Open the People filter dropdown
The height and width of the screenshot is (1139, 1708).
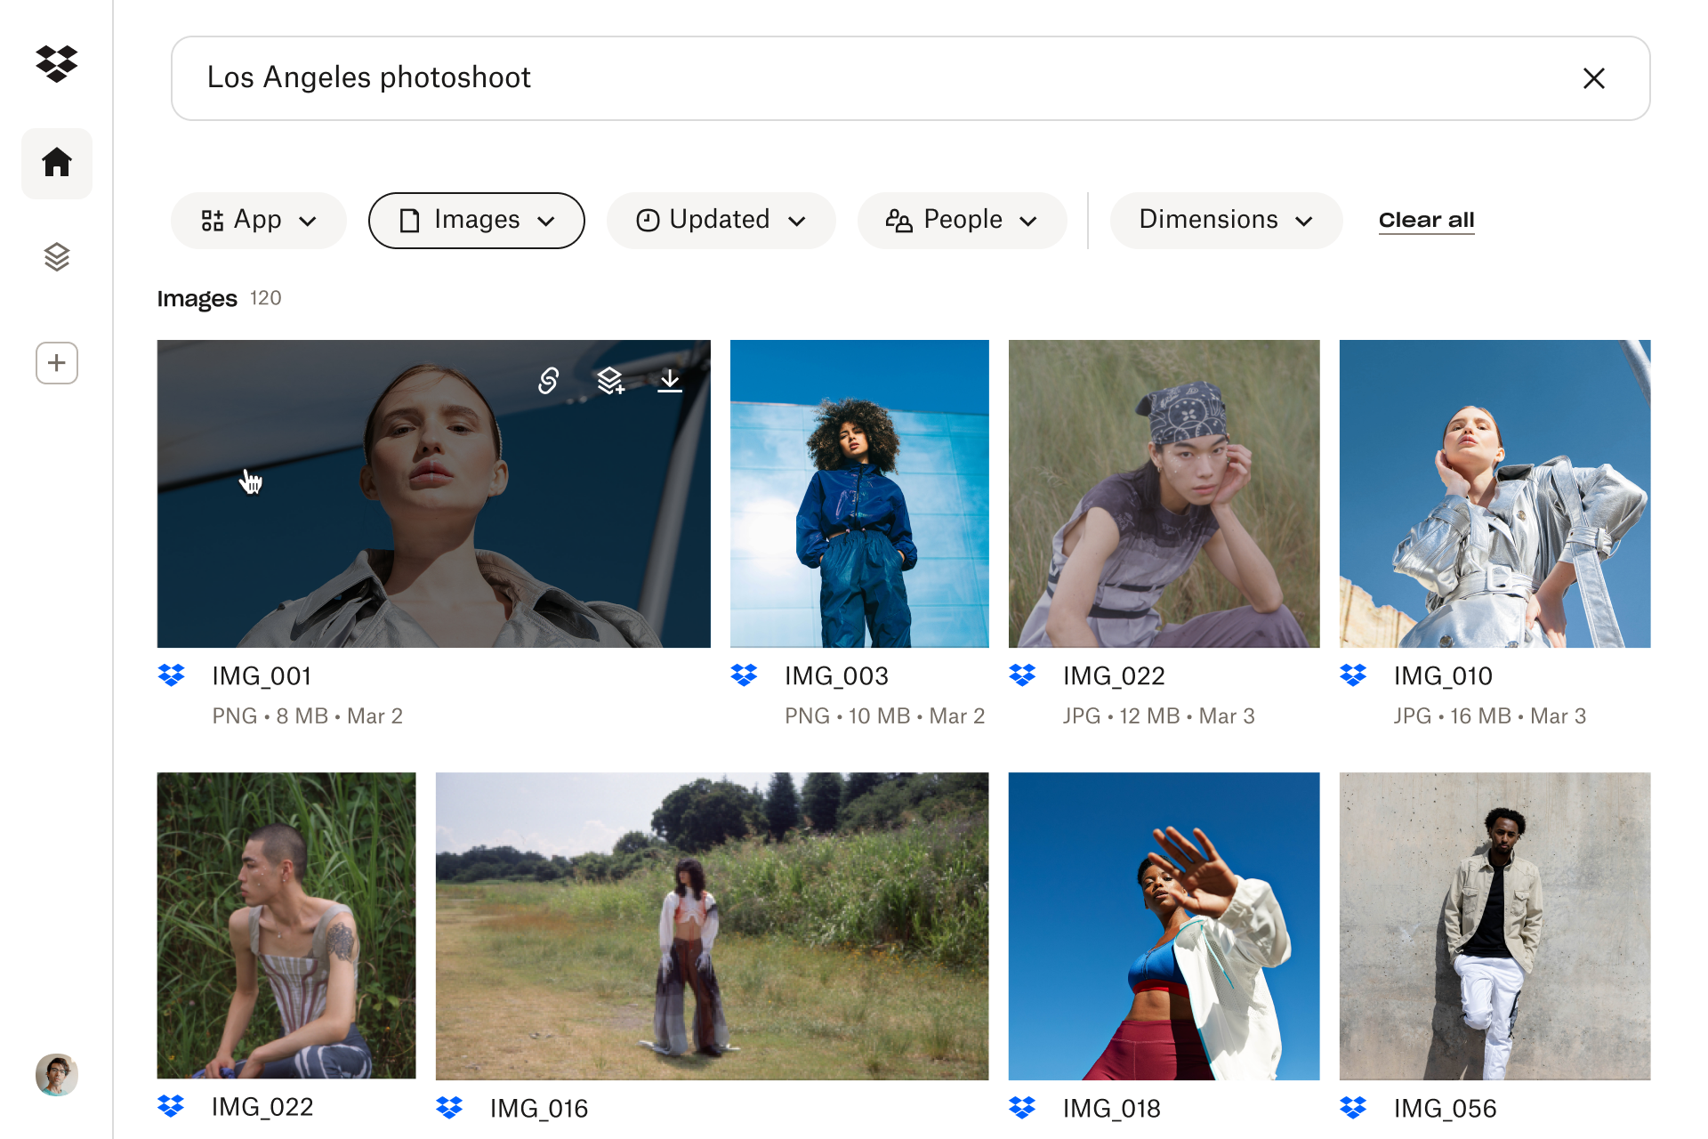tap(962, 221)
